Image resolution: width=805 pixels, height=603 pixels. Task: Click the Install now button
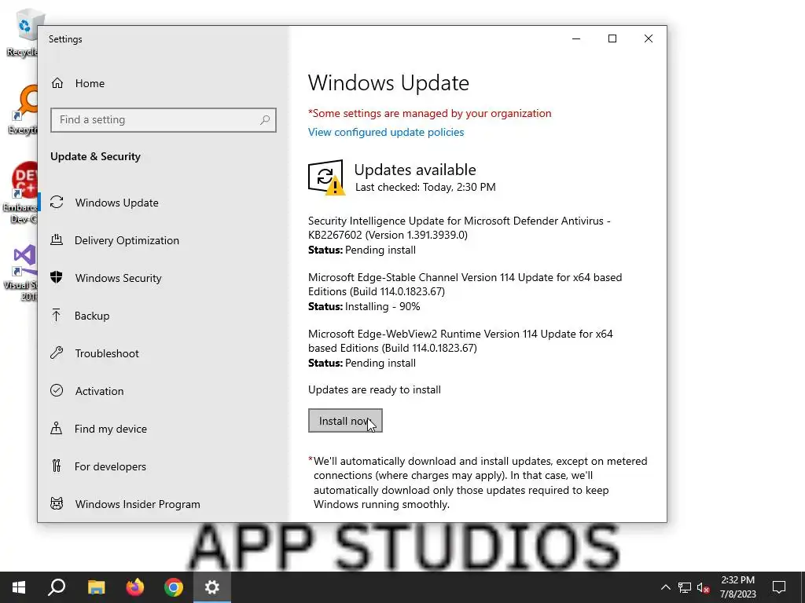(x=345, y=421)
